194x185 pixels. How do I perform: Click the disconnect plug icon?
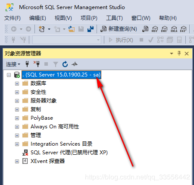pos(37,64)
